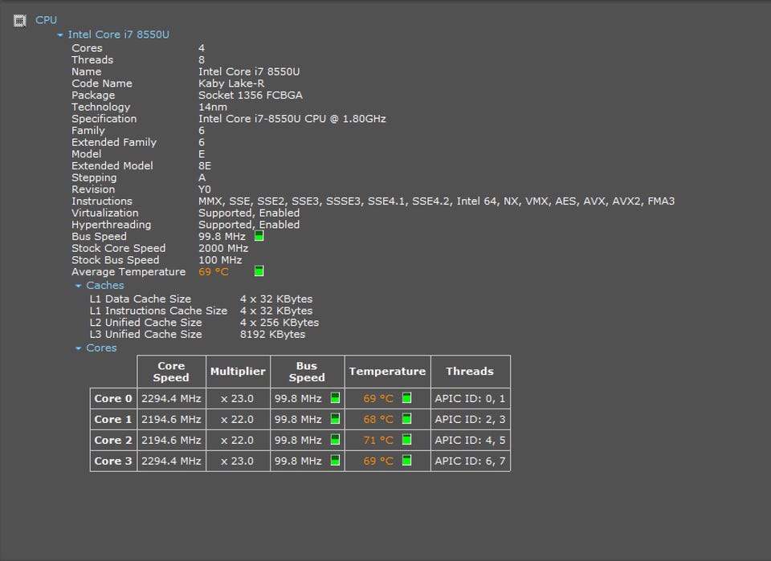Image resolution: width=771 pixels, height=561 pixels.
Task: Show the Core 2 bus speed graph icon
Action: pyautogui.click(x=335, y=440)
